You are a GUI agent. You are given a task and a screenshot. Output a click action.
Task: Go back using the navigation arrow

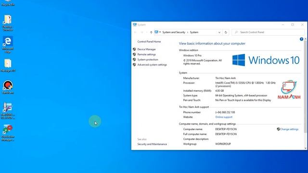point(135,32)
